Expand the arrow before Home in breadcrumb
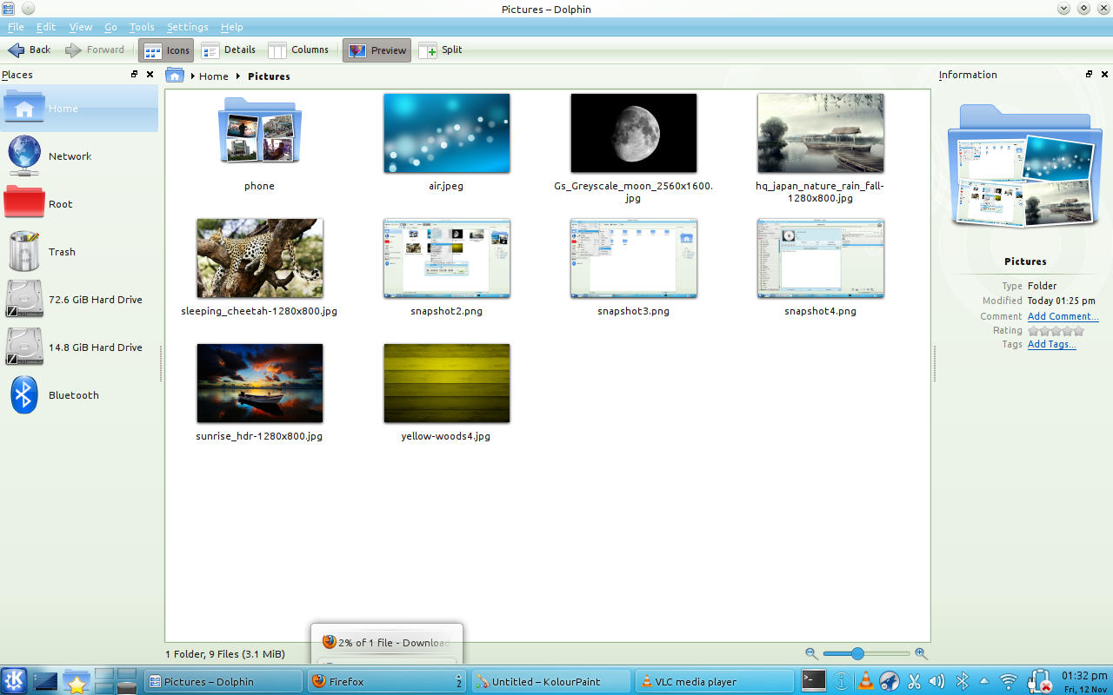 [192, 76]
